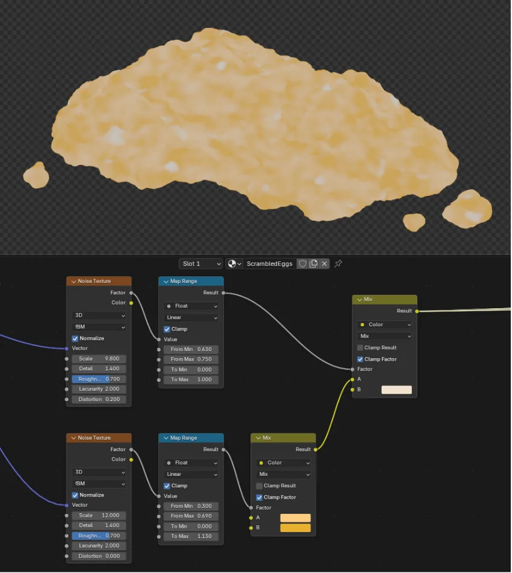Toggle Clamp checkbox in the lower Map Range
The height and width of the screenshot is (573, 512).
[x=167, y=486]
